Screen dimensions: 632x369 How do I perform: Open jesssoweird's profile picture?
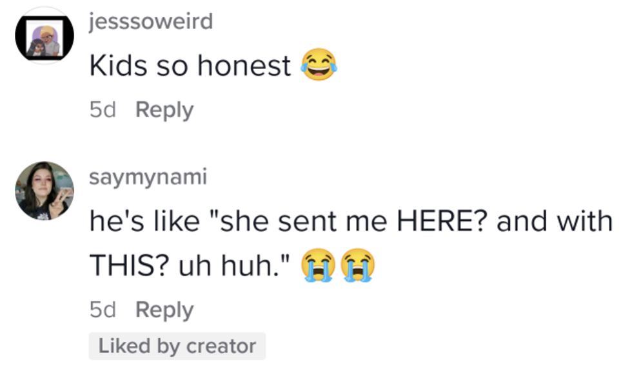(44, 35)
